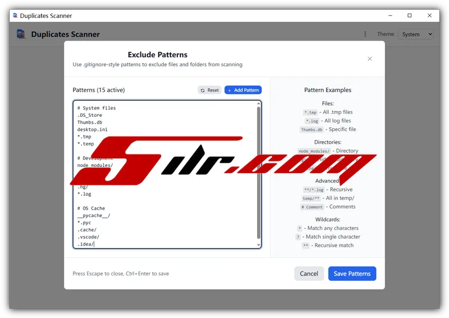Viewport: 449px width, 318px height.
Task: Click the '# OS Cache' comment line
Action: pyautogui.click(x=91, y=208)
